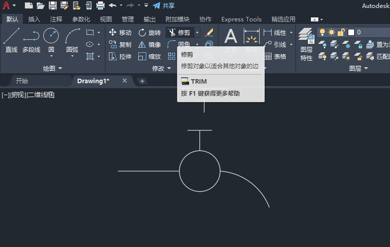Unlock layer yellow open-padlock icon

[358, 56]
